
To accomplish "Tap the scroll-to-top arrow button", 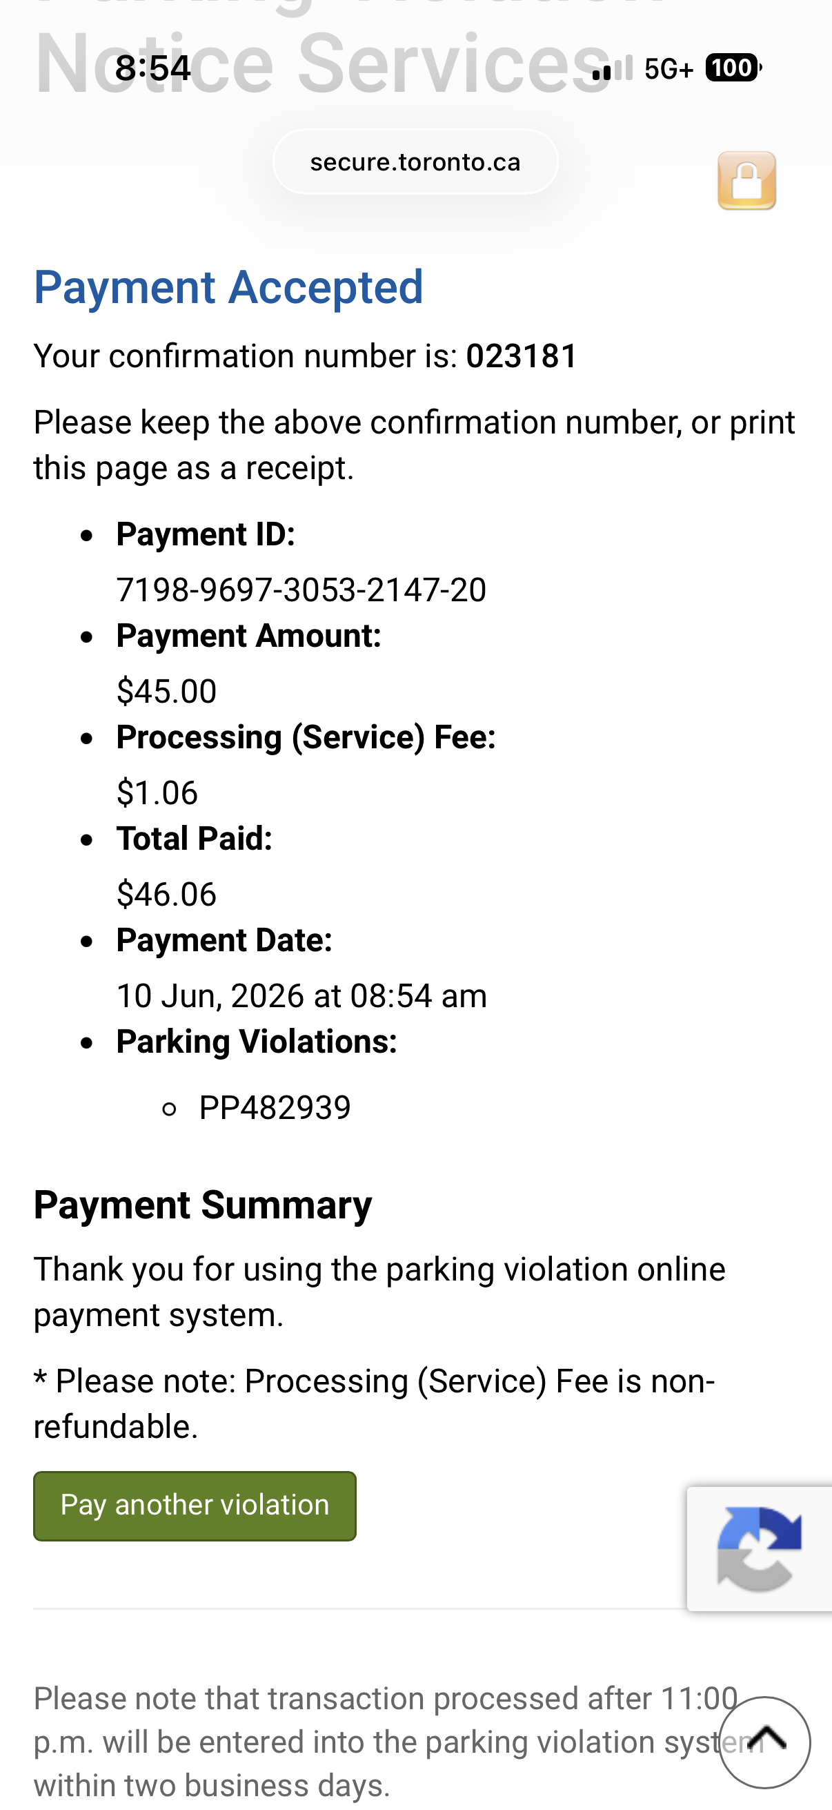I will coord(764,1741).
